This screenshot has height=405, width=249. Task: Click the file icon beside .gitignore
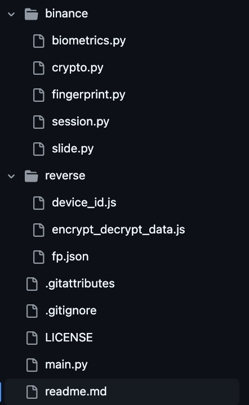[x=32, y=310]
